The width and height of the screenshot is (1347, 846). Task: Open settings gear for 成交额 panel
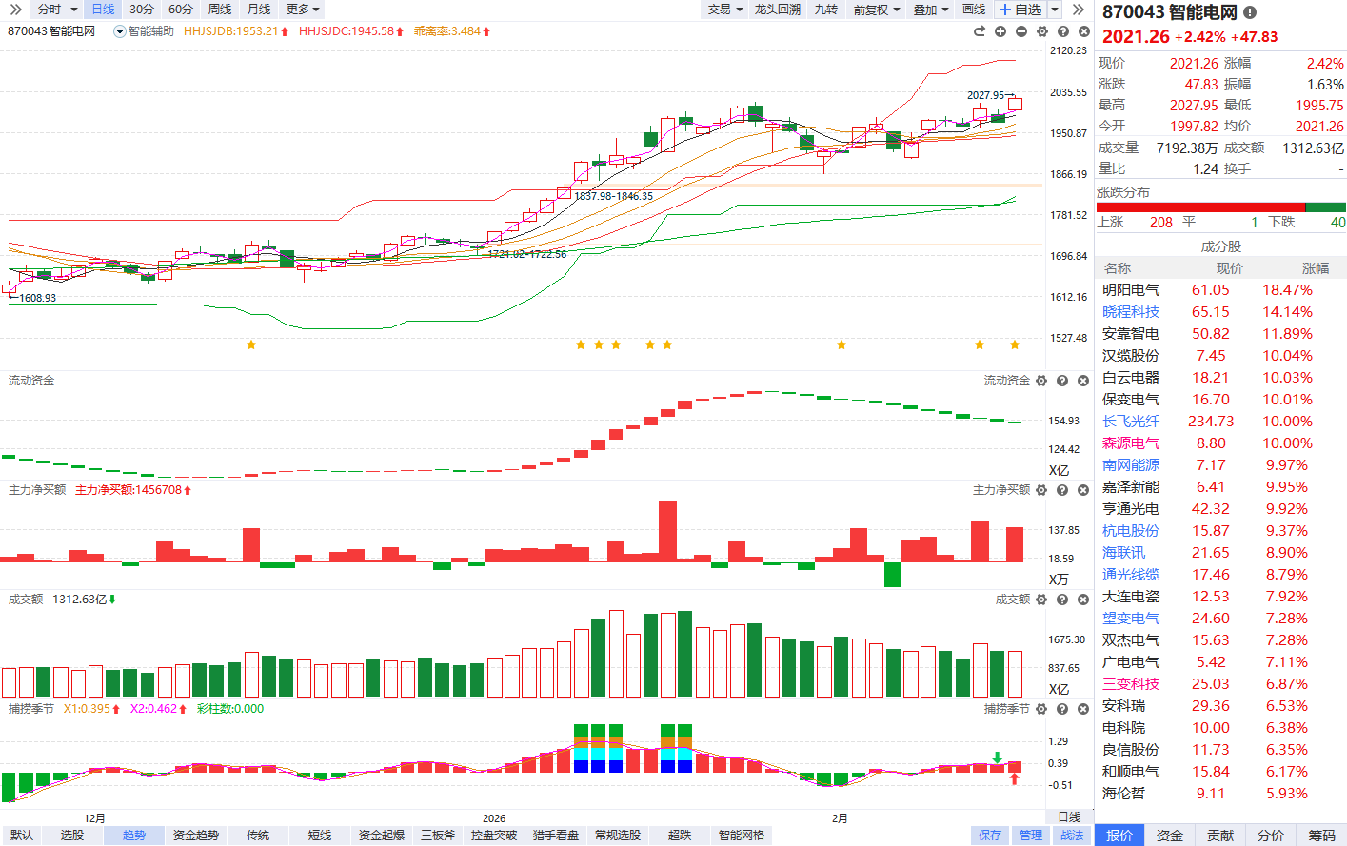1041,600
